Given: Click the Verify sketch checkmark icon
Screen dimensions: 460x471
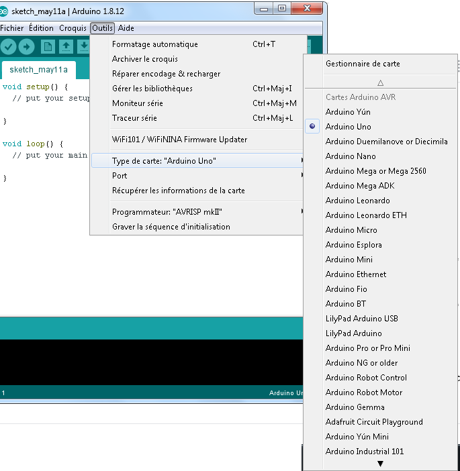Looking at the screenshot, I should click(x=8, y=46).
